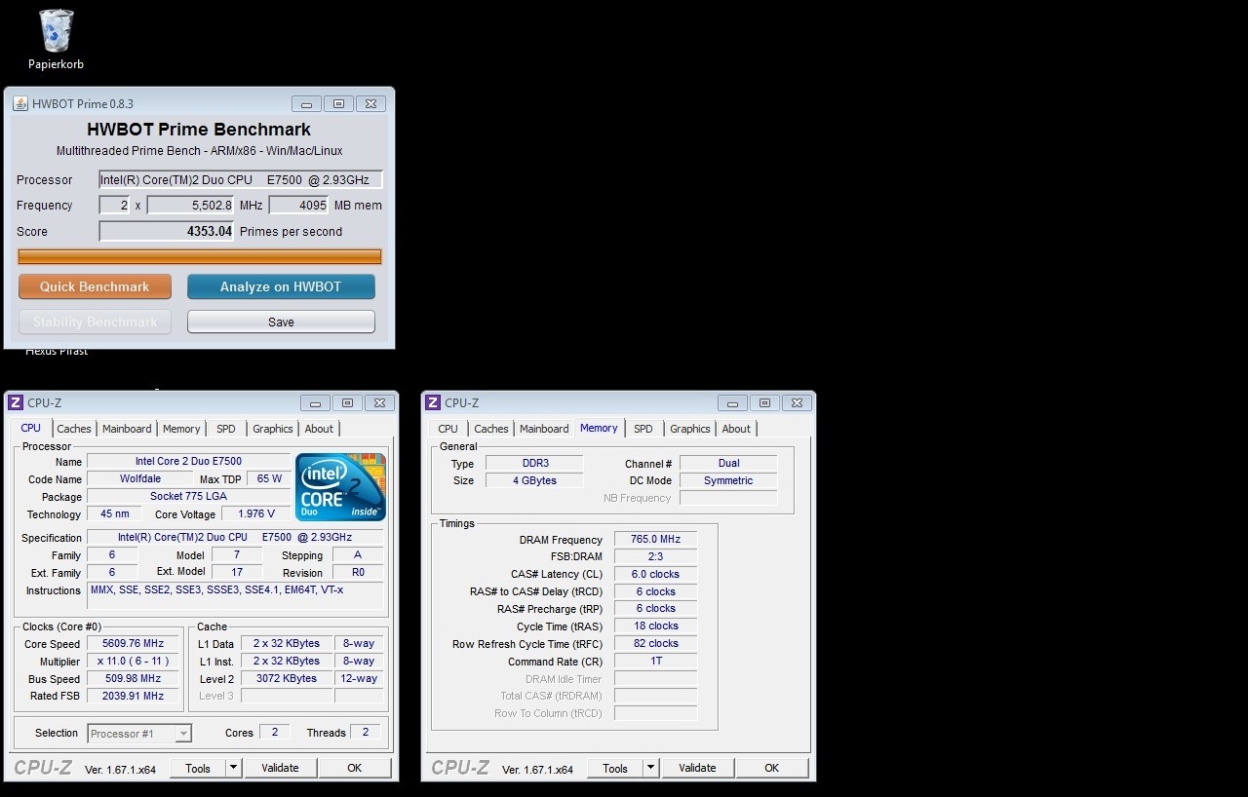The height and width of the screenshot is (797, 1248).
Task: Select the memory Type DDR3 value
Action: 533,463
